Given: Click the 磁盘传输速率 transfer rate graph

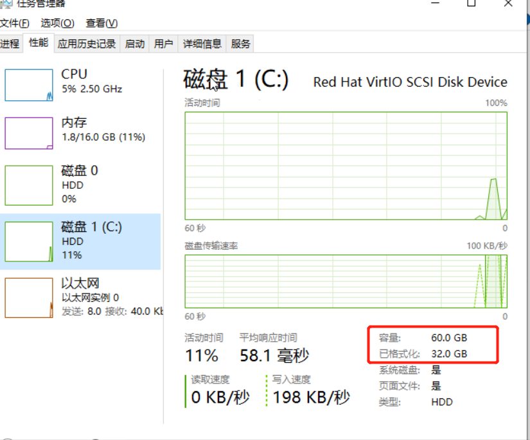Looking at the screenshot, I should (347, 280).
